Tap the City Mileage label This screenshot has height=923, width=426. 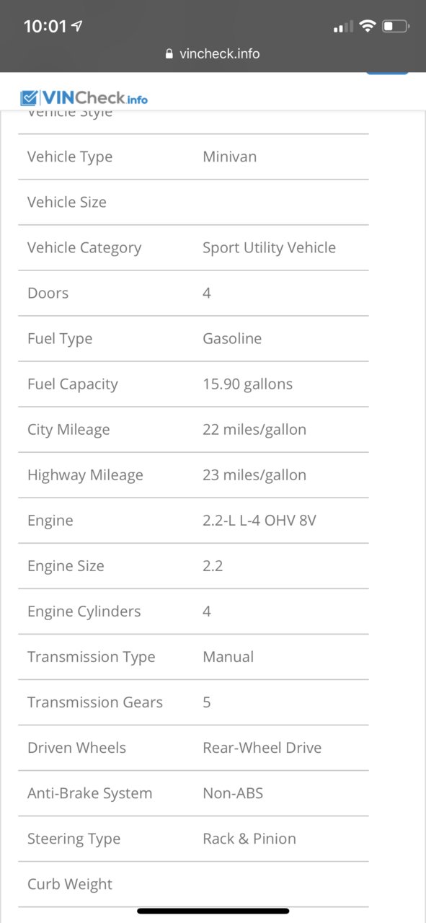[68, 430]
